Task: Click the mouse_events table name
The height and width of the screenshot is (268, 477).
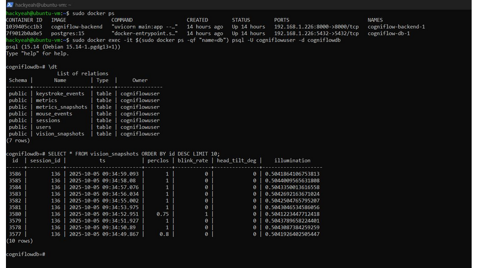Action: 54,114
